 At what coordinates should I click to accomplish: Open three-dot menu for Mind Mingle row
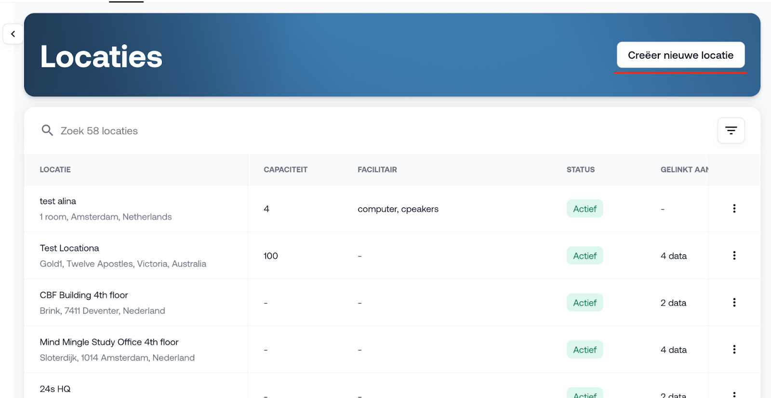point(734,349)
